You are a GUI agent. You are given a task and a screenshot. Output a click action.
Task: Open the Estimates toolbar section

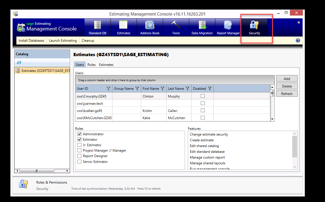tap(124, 27)
